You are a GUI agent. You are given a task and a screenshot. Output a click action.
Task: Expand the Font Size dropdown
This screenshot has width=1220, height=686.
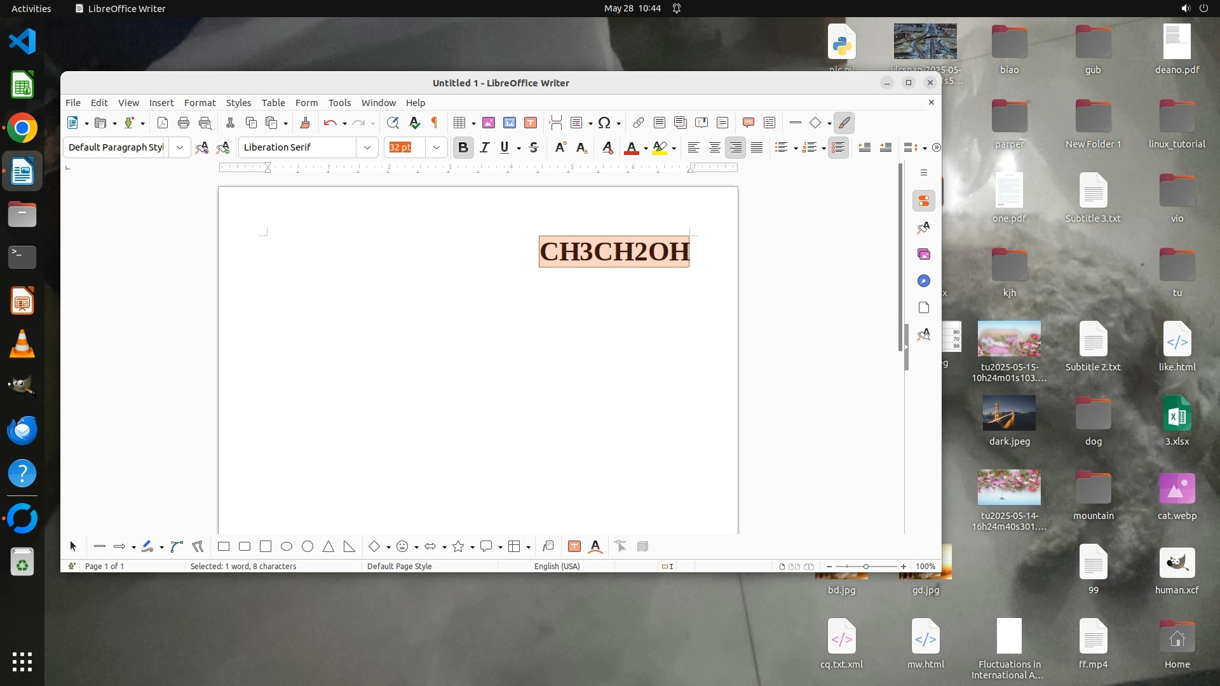tap(437, 147)
